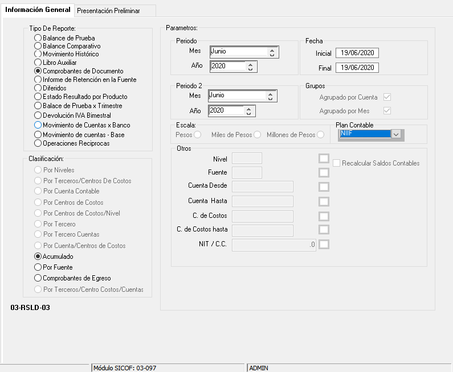Select Balance de Prueba report type
This screenshot has width=453, height=372.
38,38
